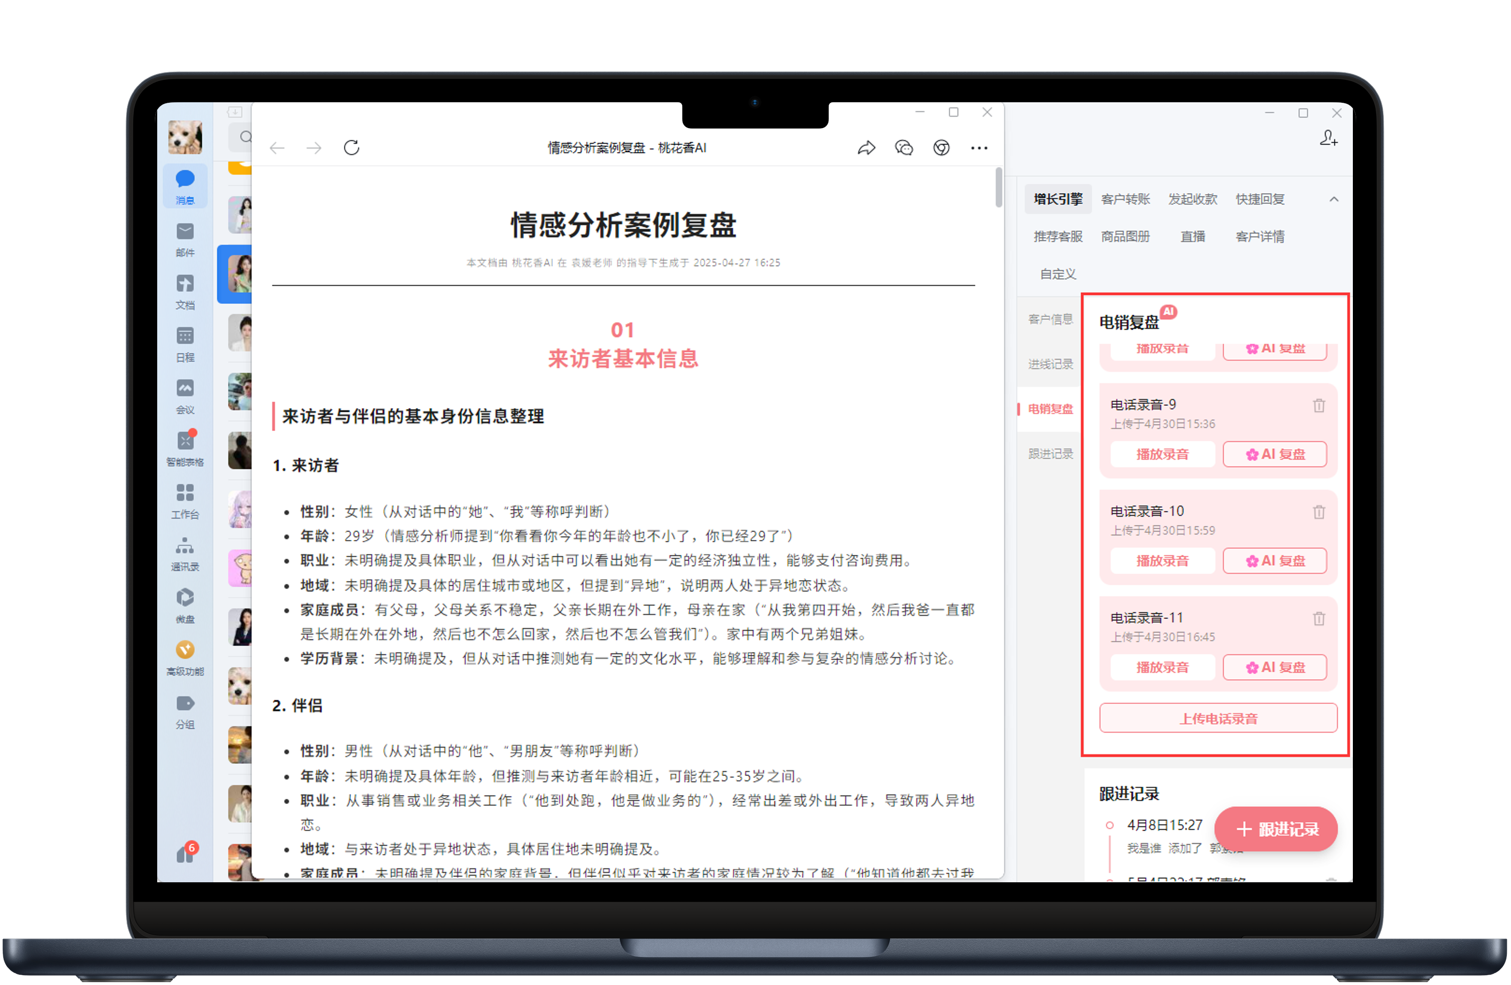Open page in browser icon
The height and width of the screenshot is (985, 1511).
click(941, 148)
